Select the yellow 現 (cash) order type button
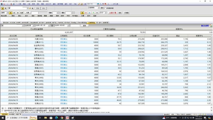This screenshot has height=120, width=213. 10,13
